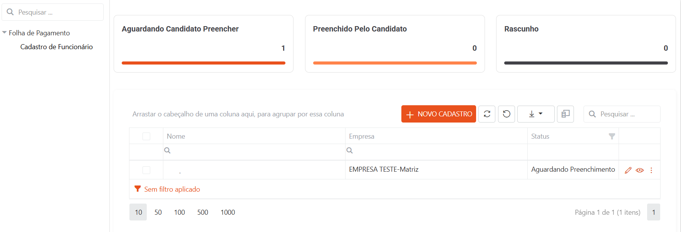The height and width of the screenshot is (232, 681).
Task: Open the export download dropdown
Action: tap(536, 114)
